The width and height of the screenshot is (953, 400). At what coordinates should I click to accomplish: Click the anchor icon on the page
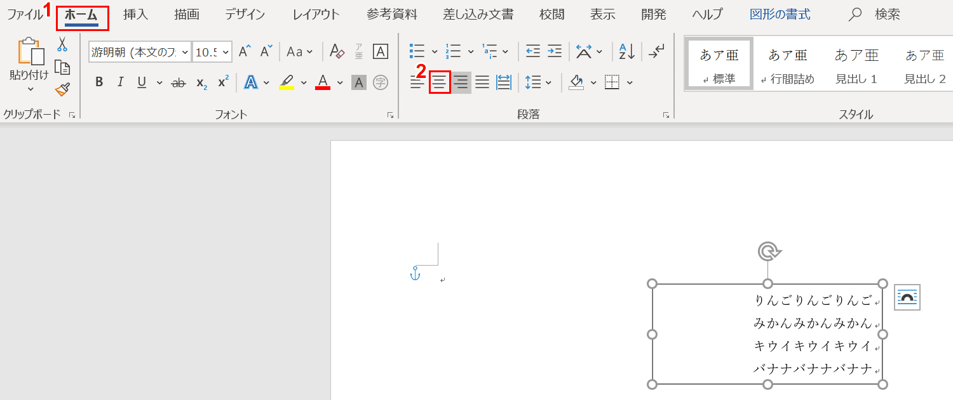click(x=415, y=274)
